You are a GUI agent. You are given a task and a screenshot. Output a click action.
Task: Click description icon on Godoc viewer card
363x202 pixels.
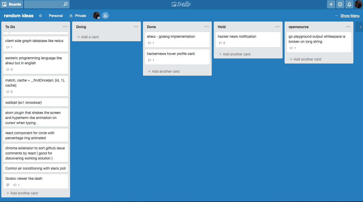tap(8, 185)
